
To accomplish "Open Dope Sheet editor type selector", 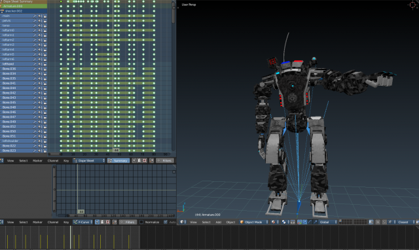I will pyautogui.click(x=1, y=160).
